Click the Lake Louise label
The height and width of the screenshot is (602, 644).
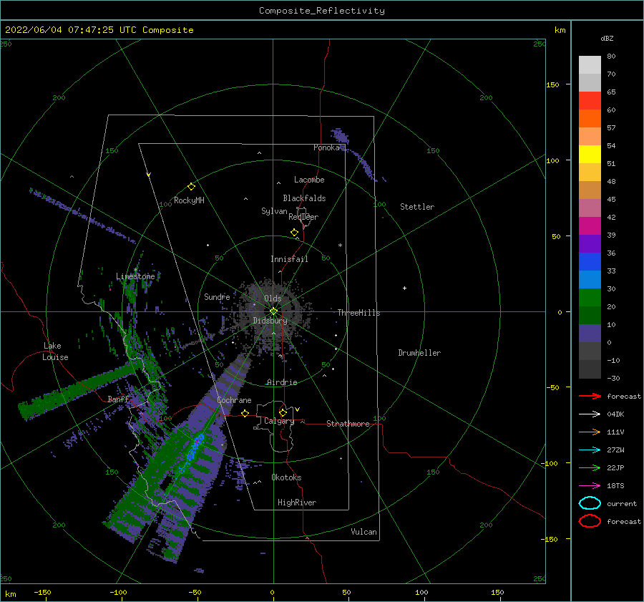coord(55,351)
